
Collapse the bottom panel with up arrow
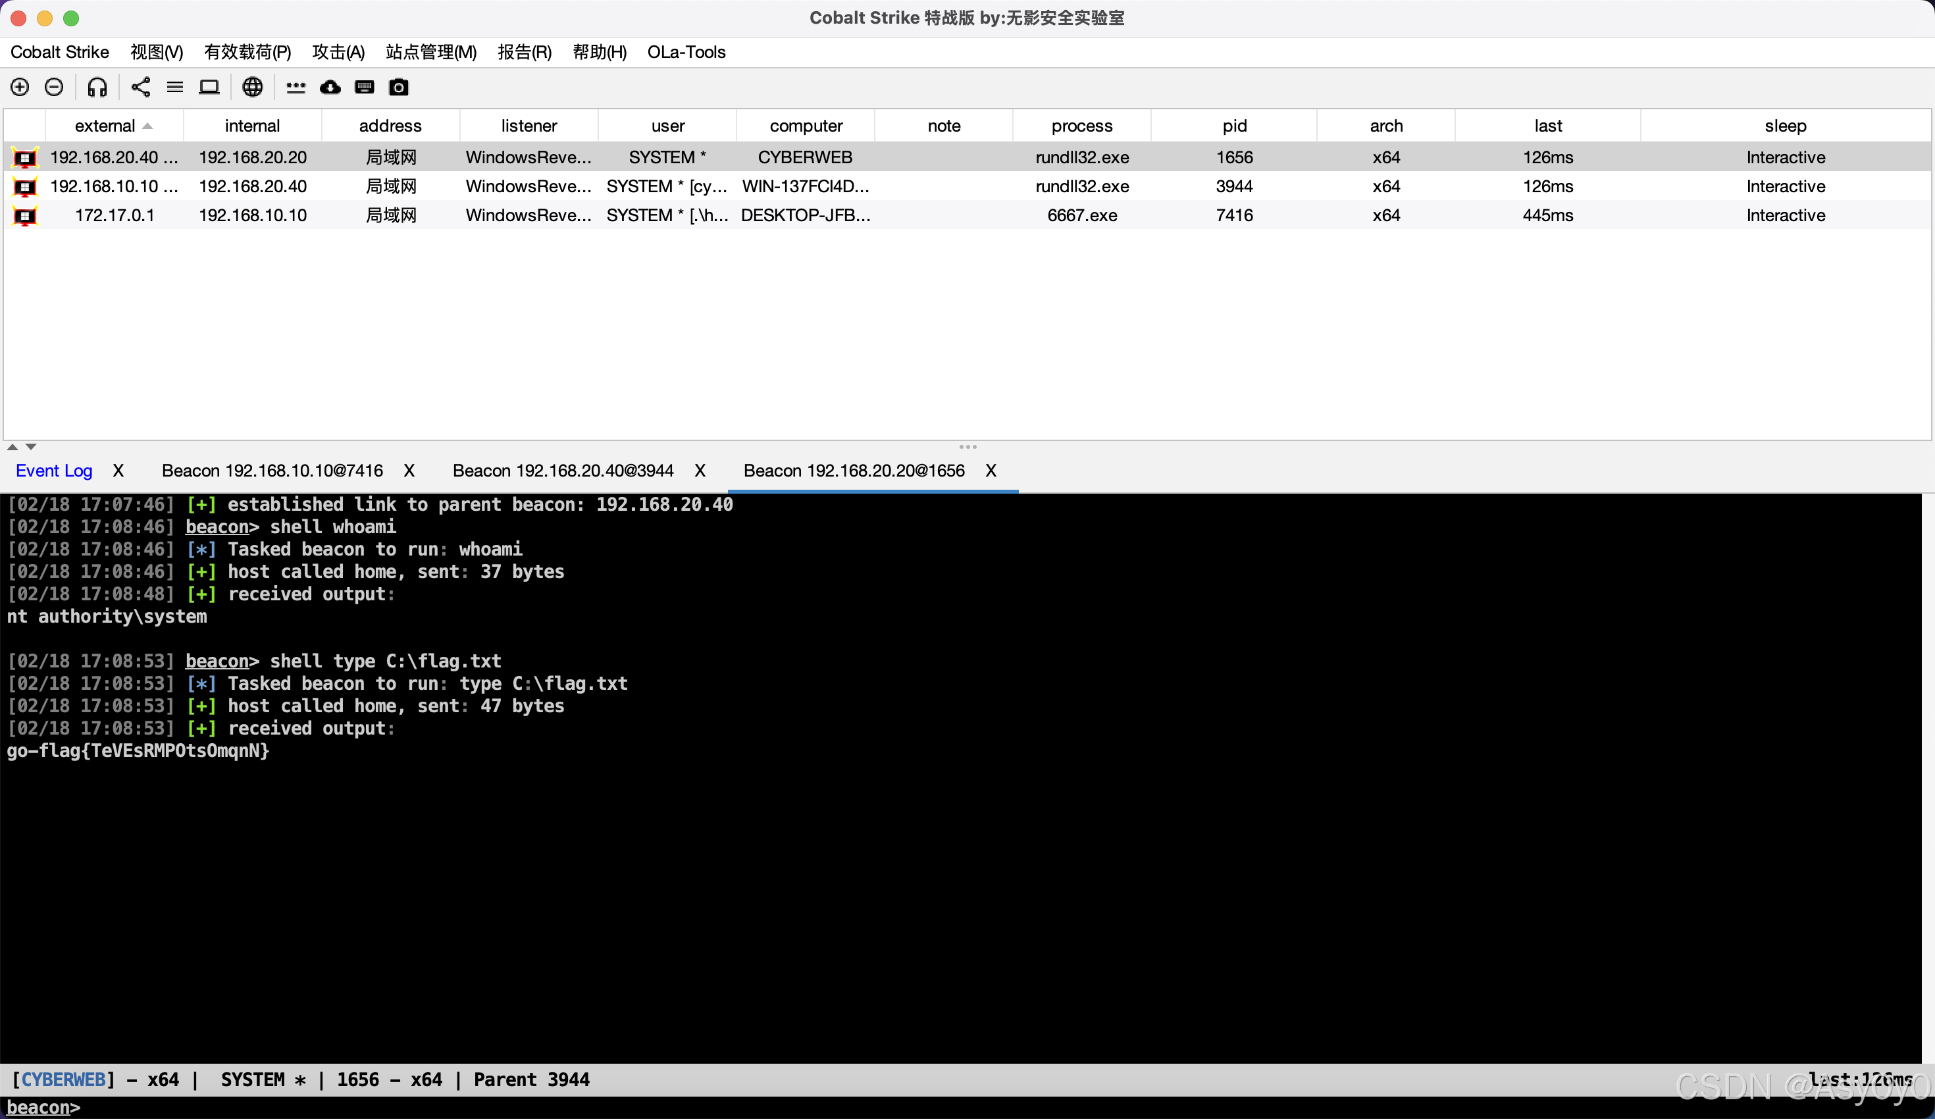13,447
